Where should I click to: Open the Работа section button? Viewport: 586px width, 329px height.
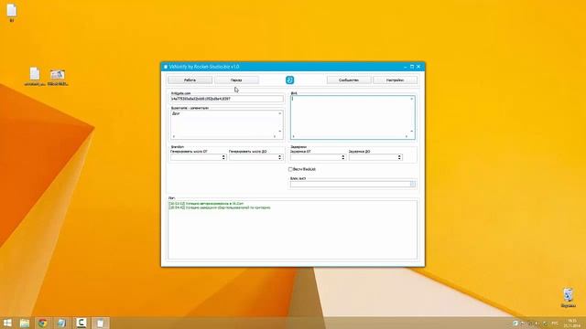pyautogui.click(x=190, y=80)
